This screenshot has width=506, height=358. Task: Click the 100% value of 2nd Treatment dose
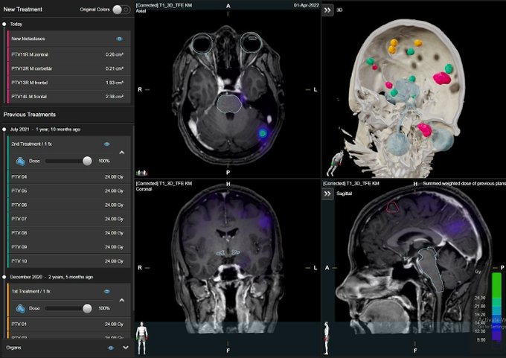pos(104,161)
